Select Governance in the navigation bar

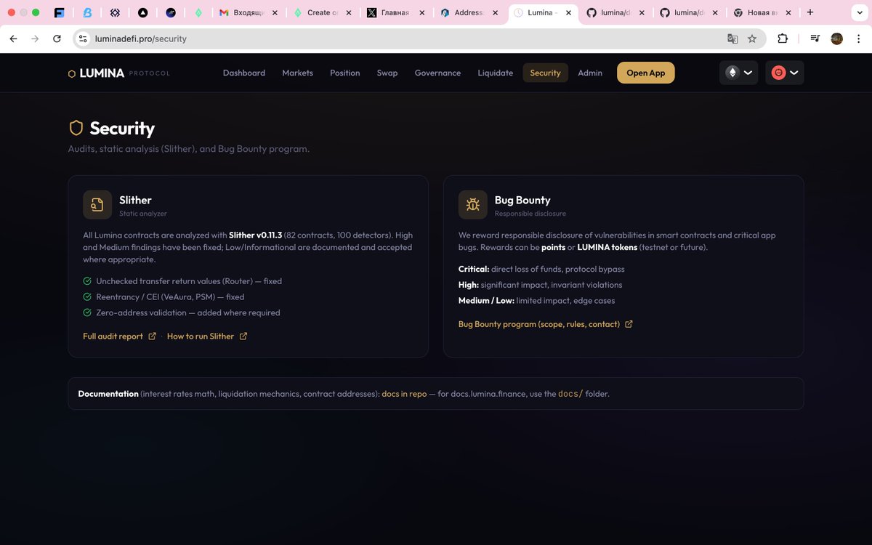(437, 73)
